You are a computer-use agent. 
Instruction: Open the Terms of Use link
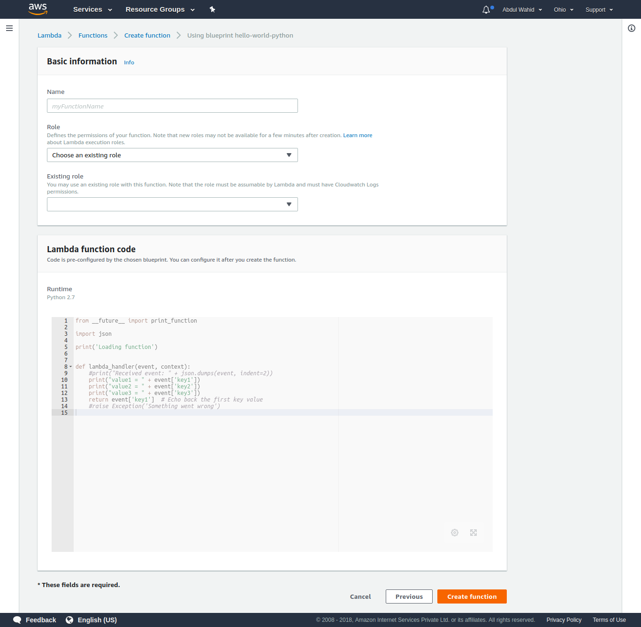click(x=609, y=620)
